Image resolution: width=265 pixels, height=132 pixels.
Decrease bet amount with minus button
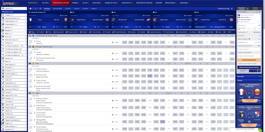point(250,29)
